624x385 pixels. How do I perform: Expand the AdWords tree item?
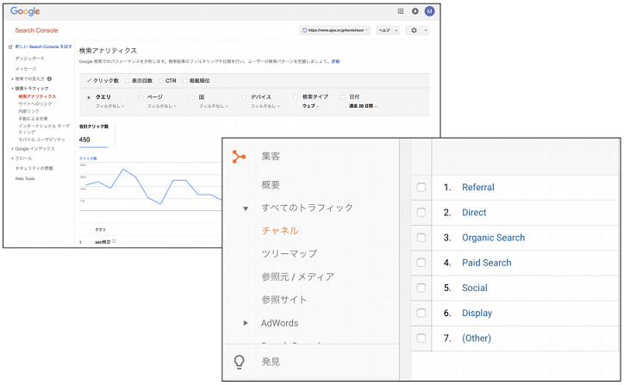[x=246, y=323]
